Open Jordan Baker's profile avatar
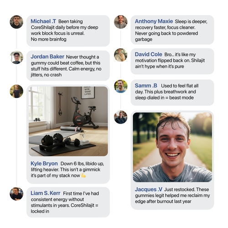Viewport: 228px width, 228px height. click(16, 57)
